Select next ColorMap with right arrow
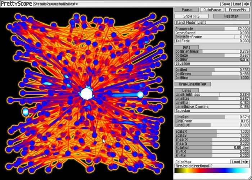 (247, 162)
